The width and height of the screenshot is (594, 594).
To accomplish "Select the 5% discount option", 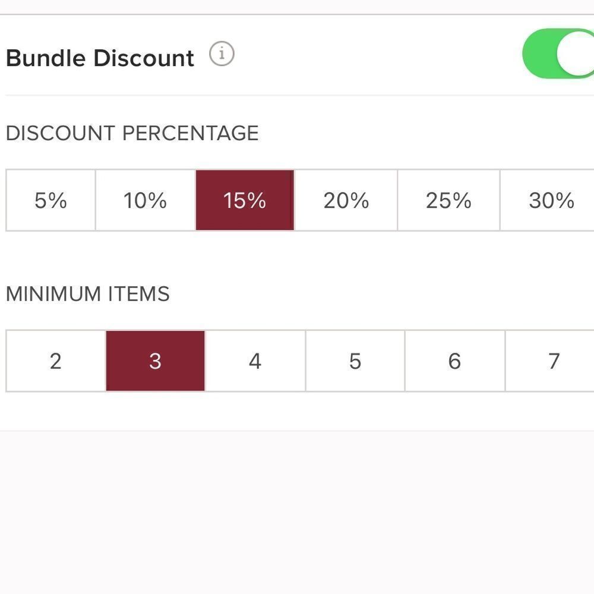I will (50, 200).
